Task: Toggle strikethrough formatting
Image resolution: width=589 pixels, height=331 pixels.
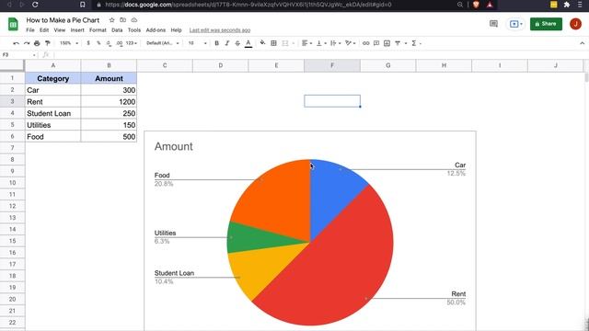Action: [237, 43]
